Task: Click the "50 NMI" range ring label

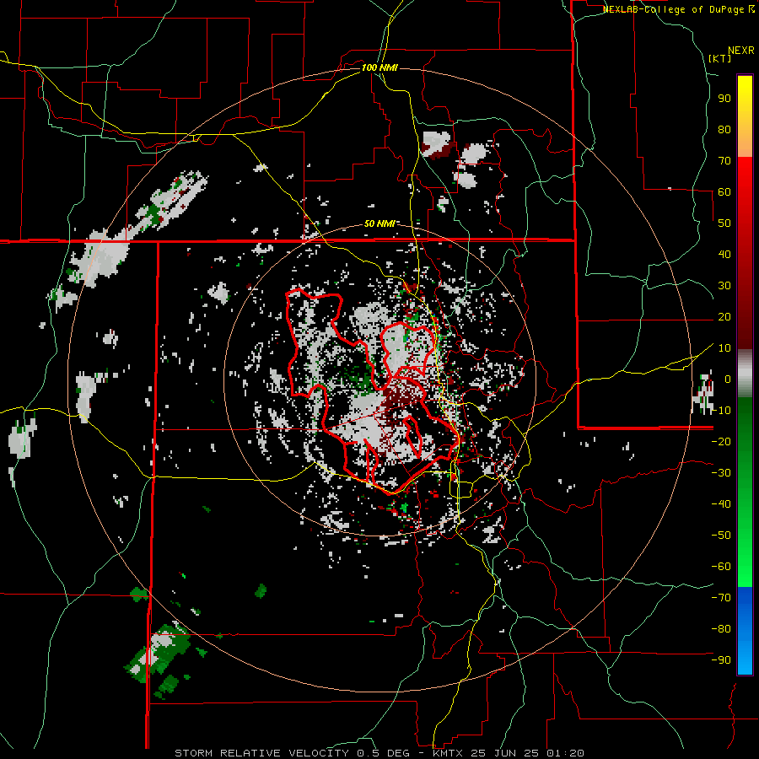Action: [379, 223]
